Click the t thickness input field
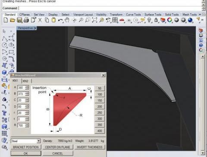The height and width of the screenshot is (157, 207). coord(21,119)
